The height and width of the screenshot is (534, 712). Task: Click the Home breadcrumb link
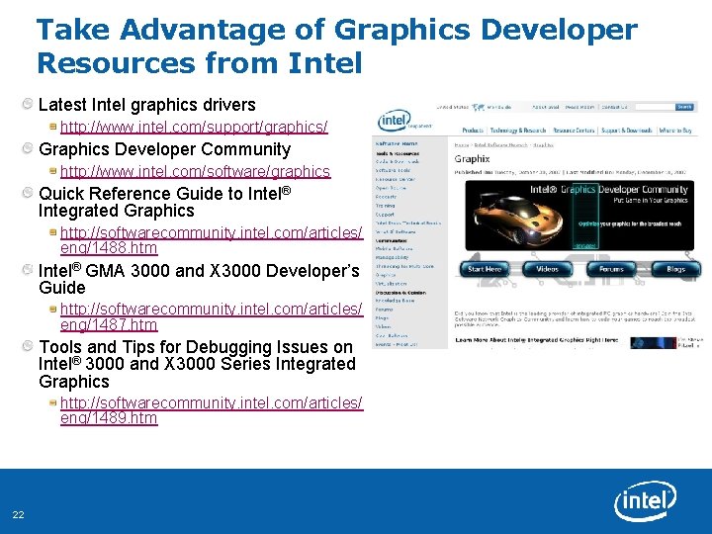pyautogui.click(x=462, y=144)
